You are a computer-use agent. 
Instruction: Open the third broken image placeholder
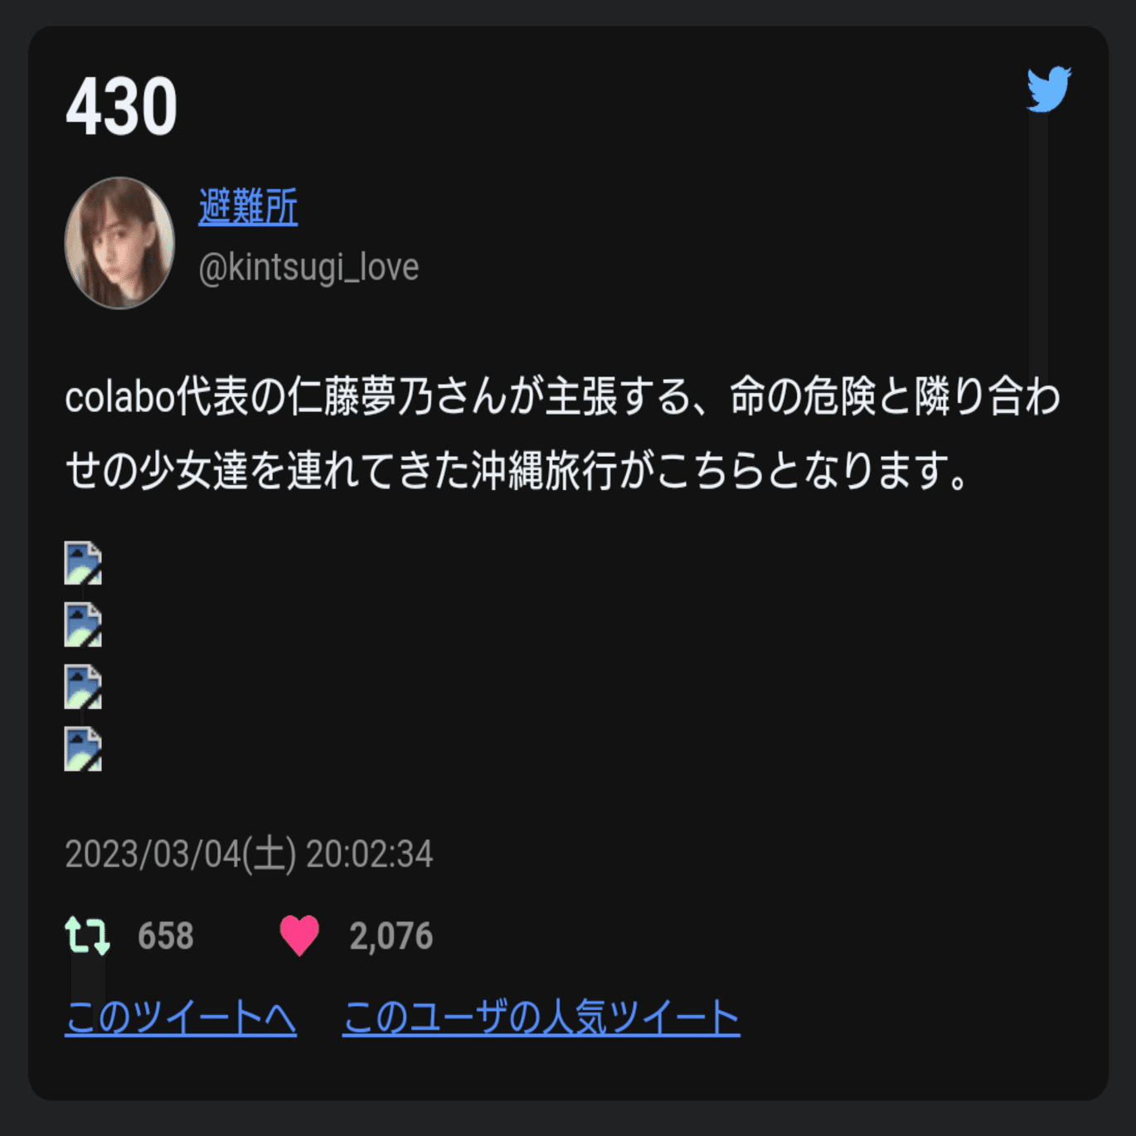click(83, 687)
